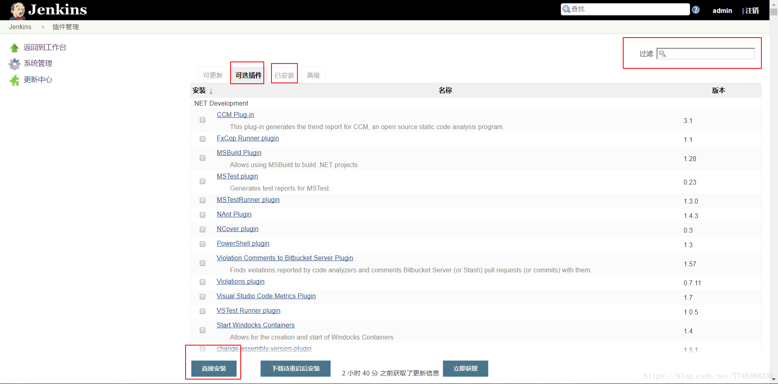
Task: Click the breadcrumb arrow after Jenkins
Action: coord(43,27)
